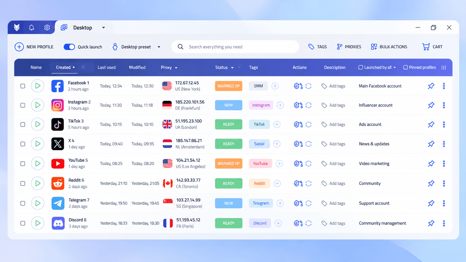Open the Cart
Screen dimensions: 466x262
tap(432, 47)
